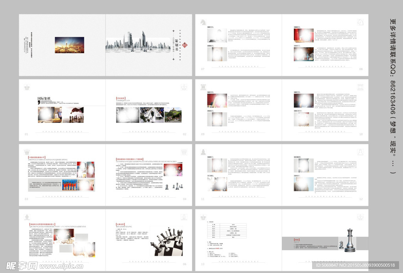Click the rook icon on page 10
Screen dimensions: 403x273
[360, 87]
